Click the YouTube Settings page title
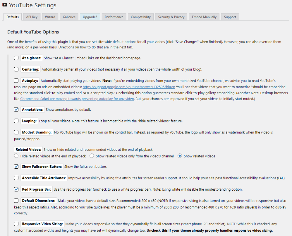292x236 pixels. point(33,5)
